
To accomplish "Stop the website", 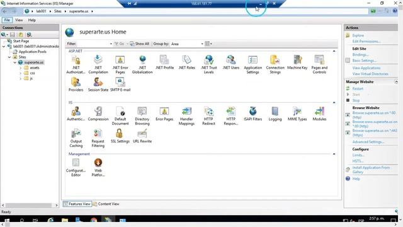I will pyautogui.click(x=356, y=100).
